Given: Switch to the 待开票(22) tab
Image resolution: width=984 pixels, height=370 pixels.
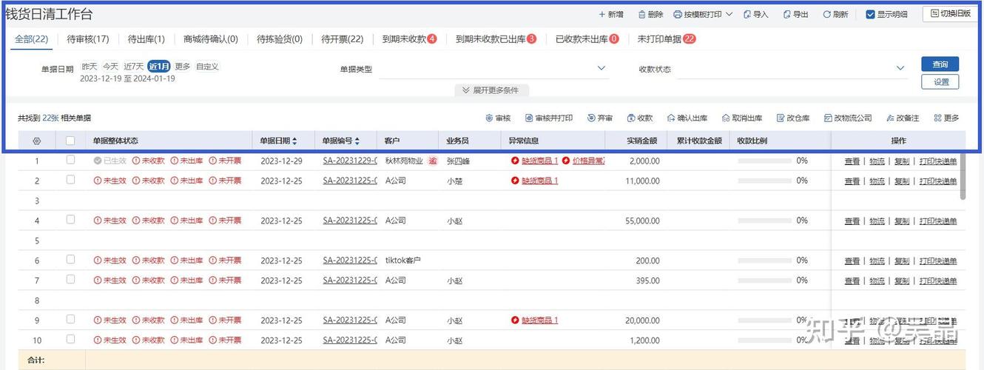Looking at the screenshot, I should click(343, 39).
